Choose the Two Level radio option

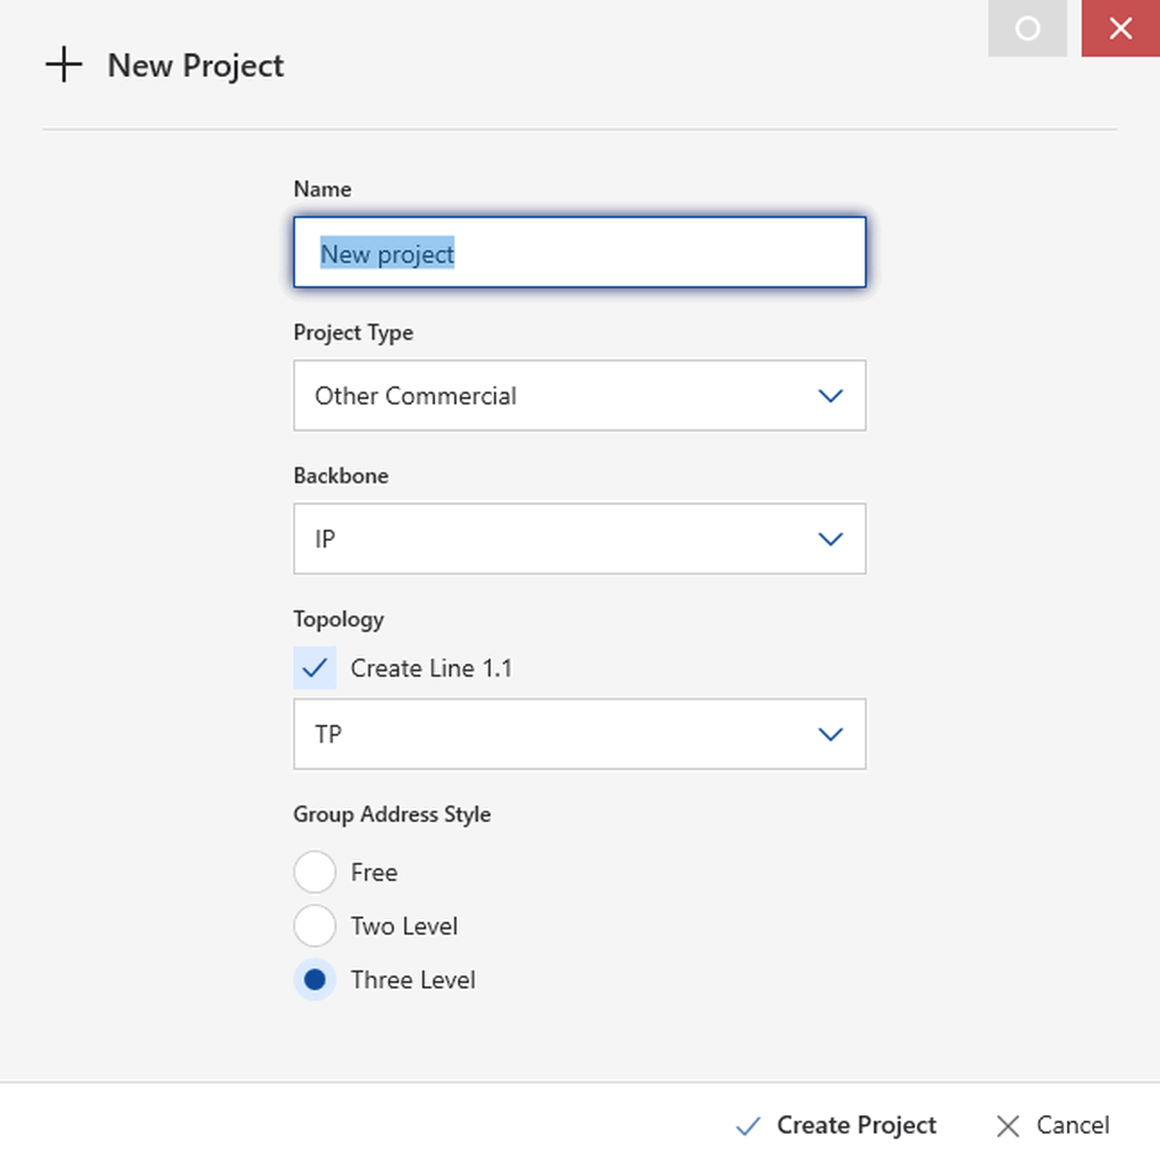(315, 925)
